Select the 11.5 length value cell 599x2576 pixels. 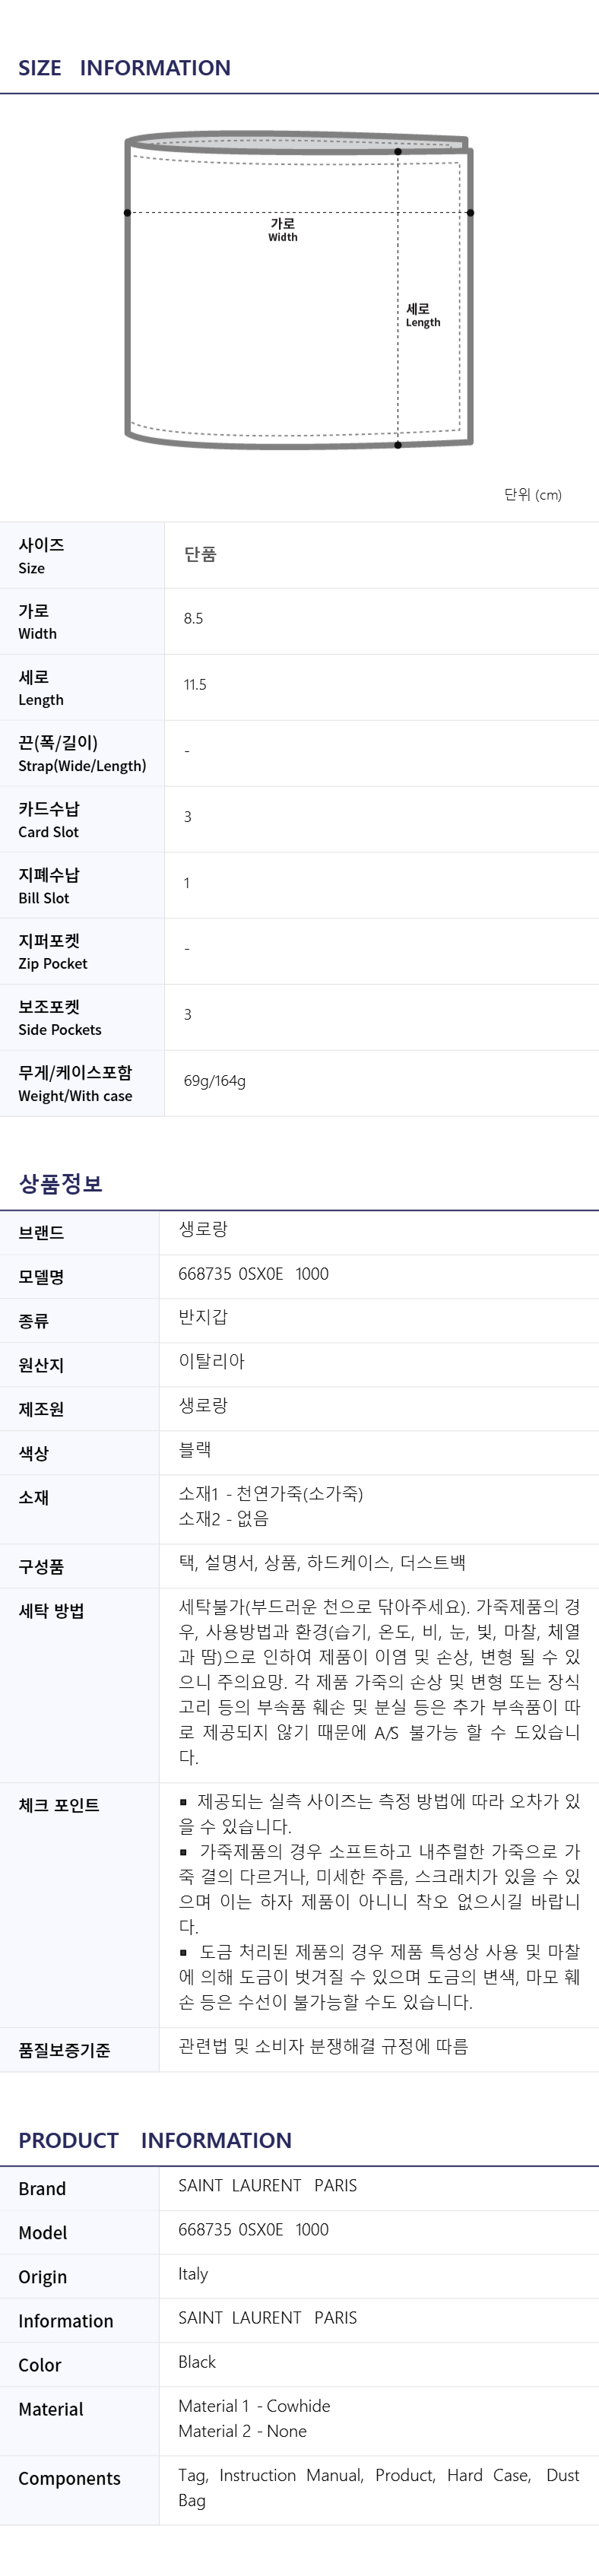pyautogui.click(x=195, y=685)
